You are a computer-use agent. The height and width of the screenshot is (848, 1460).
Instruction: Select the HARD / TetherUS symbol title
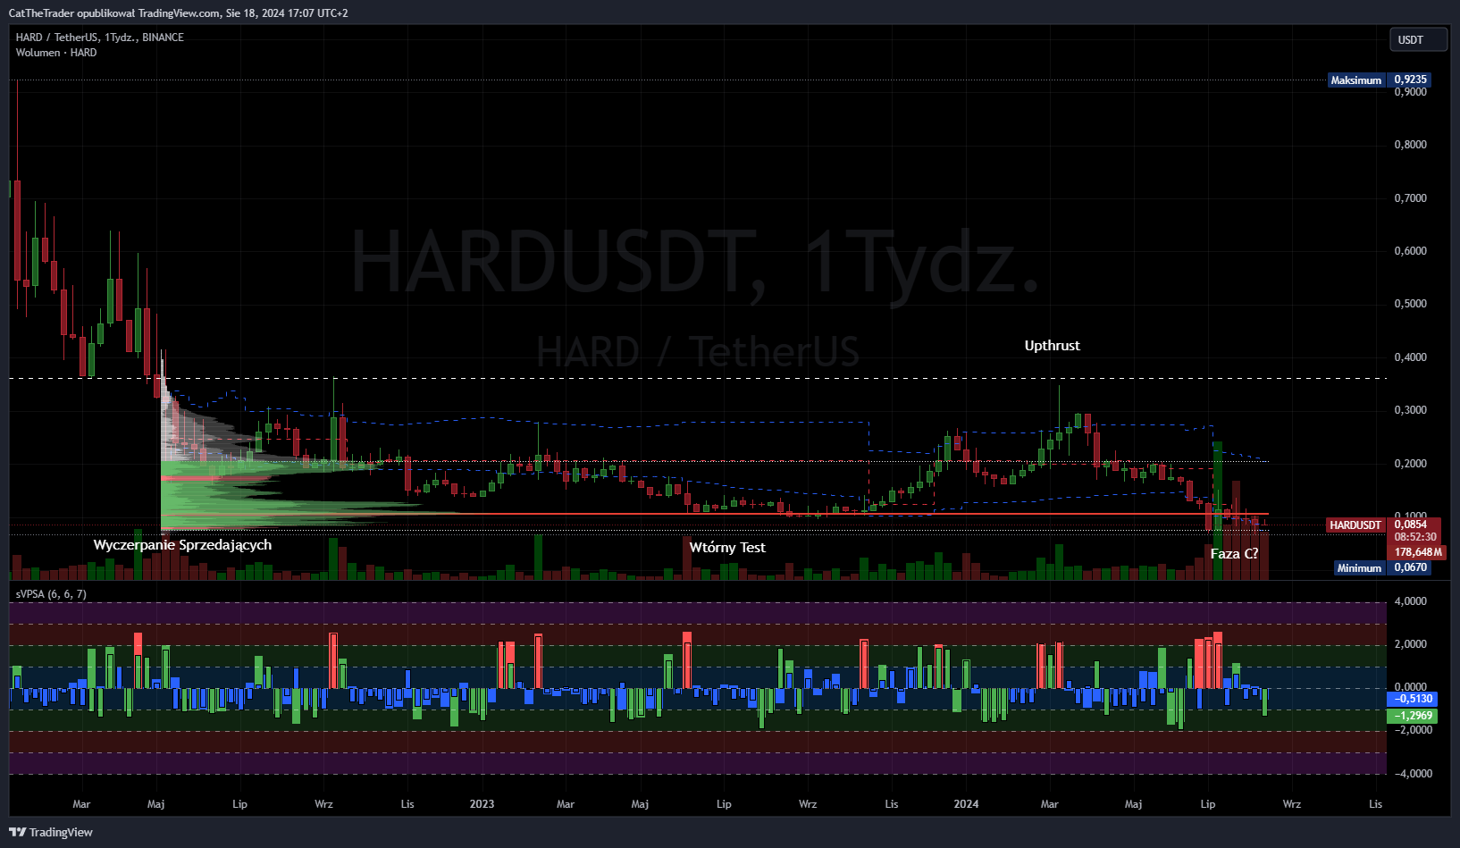(x=99, y=38)
